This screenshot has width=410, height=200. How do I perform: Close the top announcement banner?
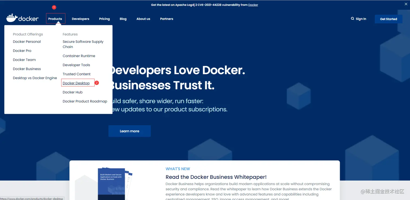pos(406,4)
